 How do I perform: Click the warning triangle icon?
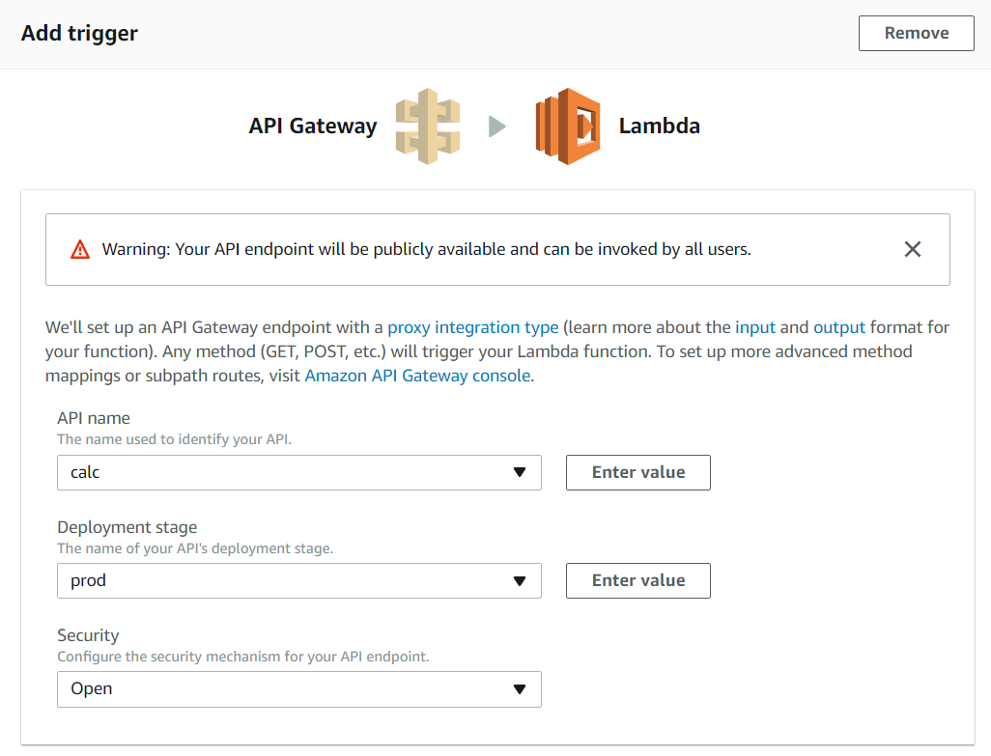coord(79,249)
